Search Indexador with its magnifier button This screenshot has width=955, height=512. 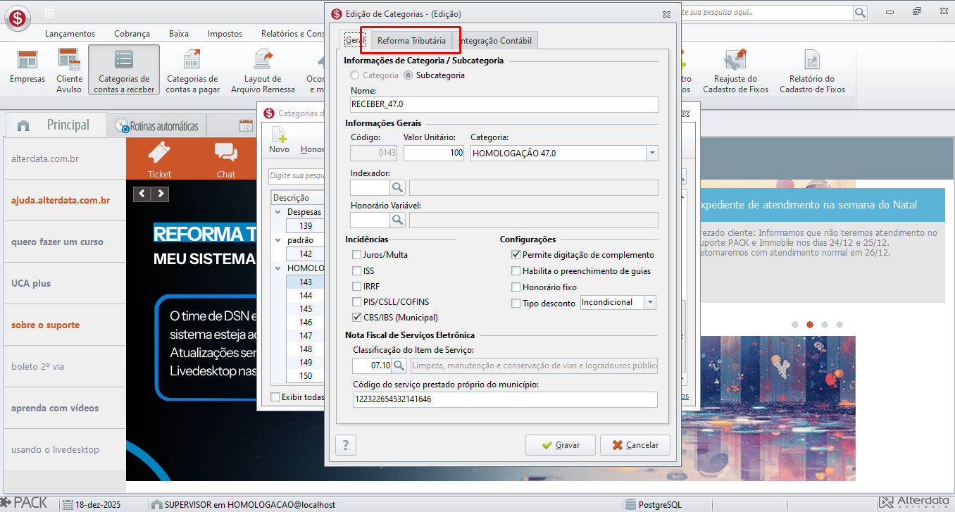398,187
